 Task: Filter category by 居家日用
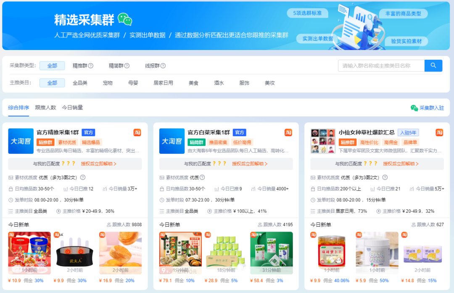point(163,83)
